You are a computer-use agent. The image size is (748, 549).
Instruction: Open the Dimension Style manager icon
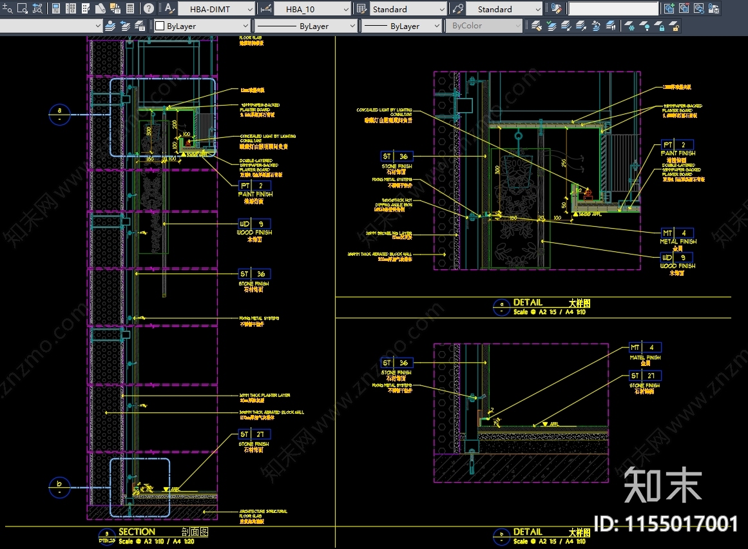[265, 9]
